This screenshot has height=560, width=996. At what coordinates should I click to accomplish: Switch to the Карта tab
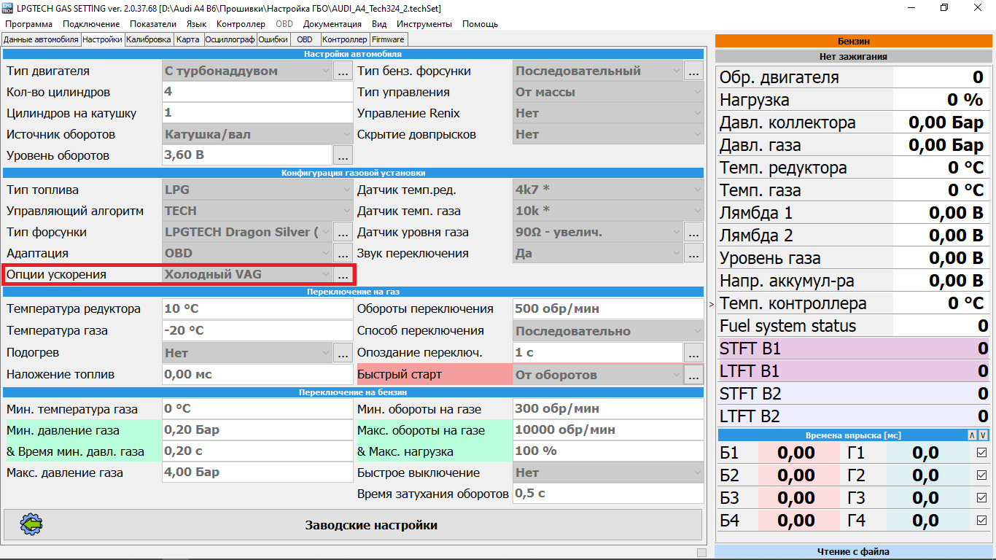point(188,39)
